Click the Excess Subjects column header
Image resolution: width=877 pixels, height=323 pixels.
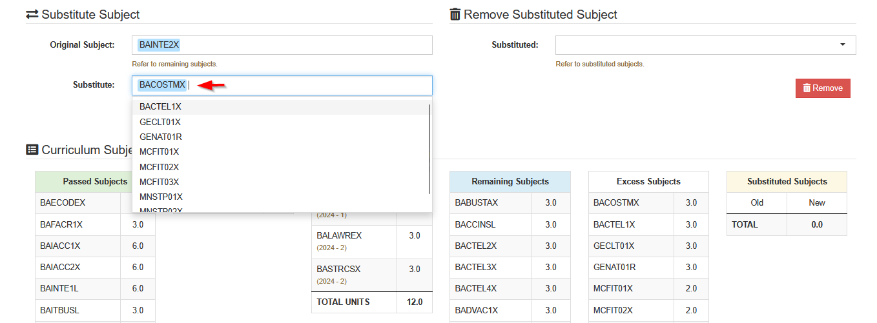point(648,182)
